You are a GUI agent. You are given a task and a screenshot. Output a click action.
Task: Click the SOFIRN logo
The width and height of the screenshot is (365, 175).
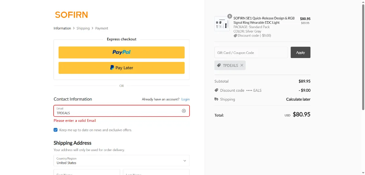pos(71,15)
